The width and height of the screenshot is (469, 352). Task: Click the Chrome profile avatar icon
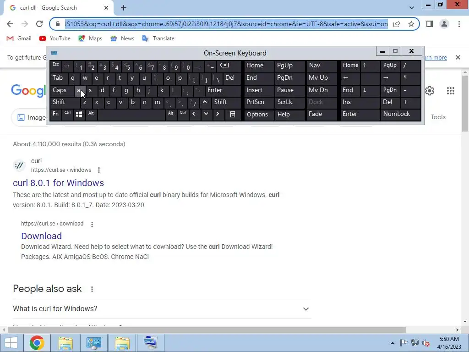[444, 24]
